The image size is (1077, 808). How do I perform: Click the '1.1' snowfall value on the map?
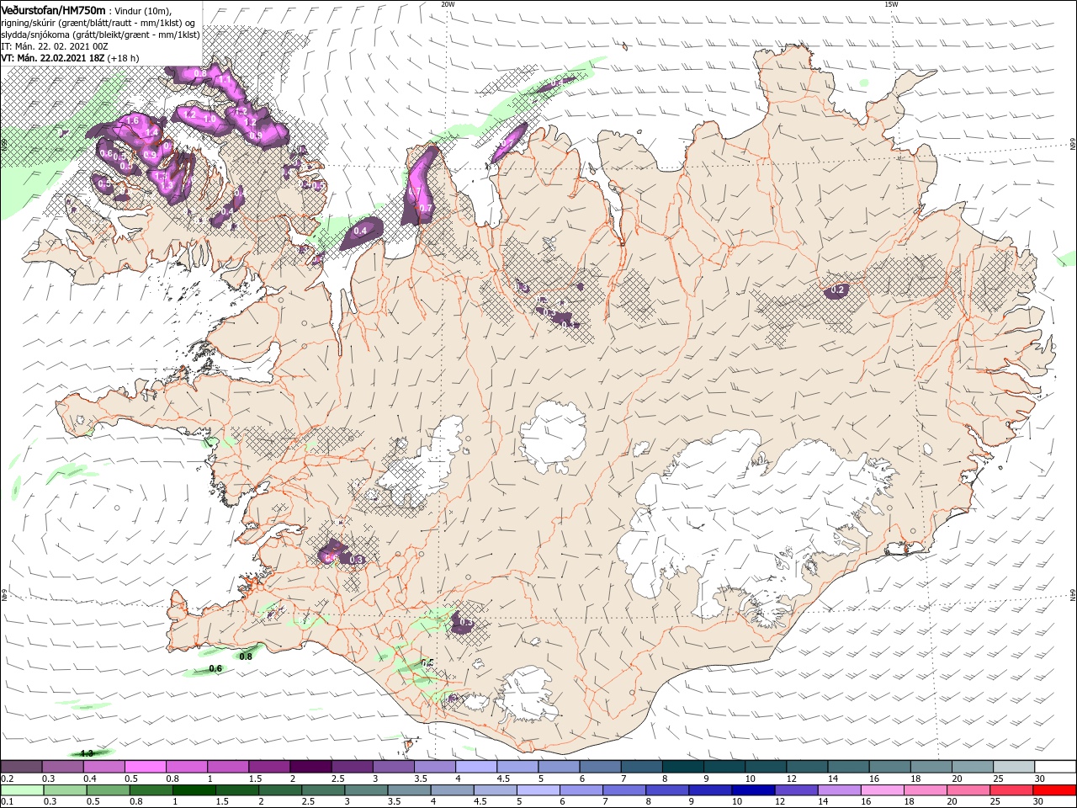(x=225, y=80)
